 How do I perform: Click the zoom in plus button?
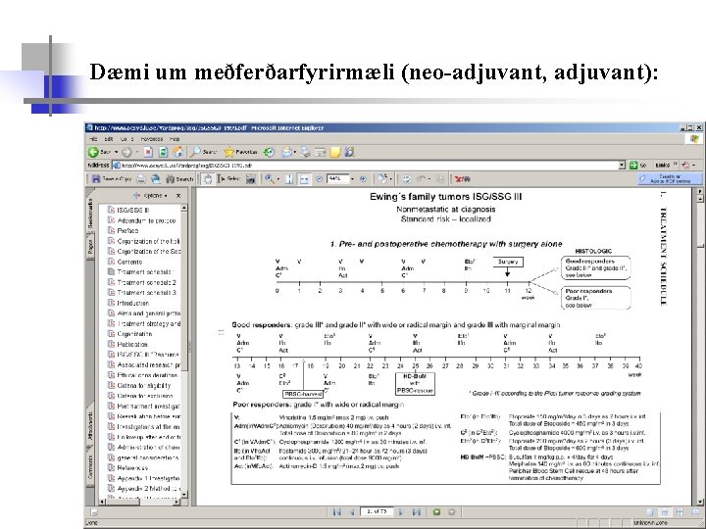363,179
